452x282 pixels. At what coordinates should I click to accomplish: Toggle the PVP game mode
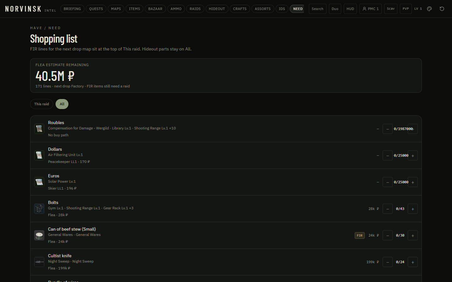406,9
